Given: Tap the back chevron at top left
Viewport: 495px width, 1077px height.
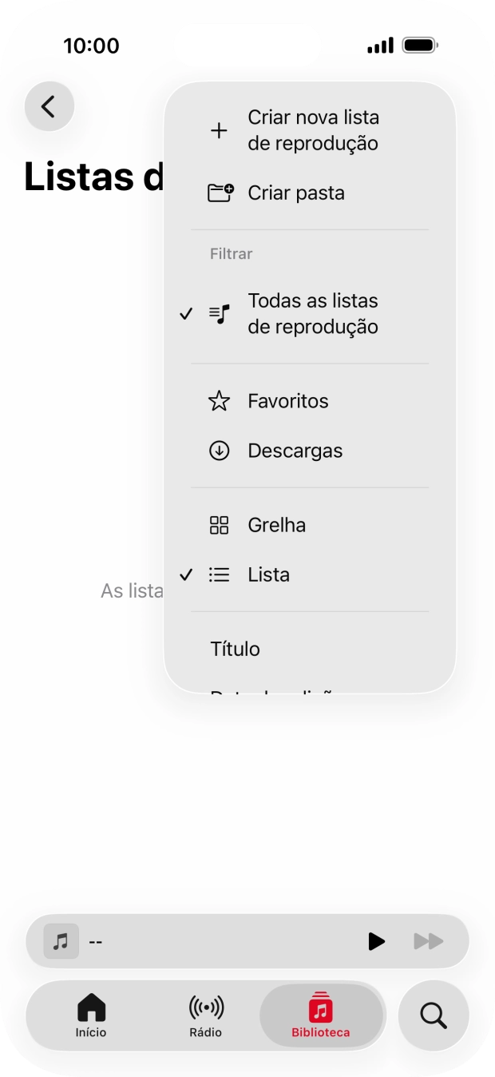Looking at the screenshot, I should pos(49,105).
